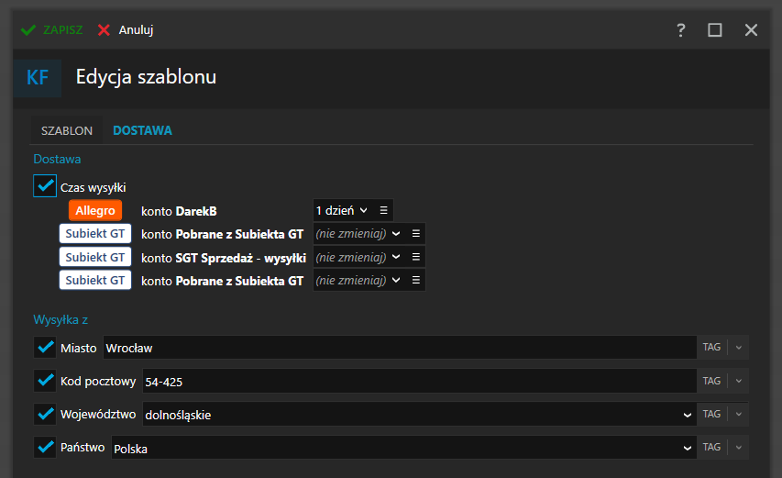Click the Anuluj cancel button
Viewport: 782px width, 478px height.
pyautogui.click(x=126, y=30)
